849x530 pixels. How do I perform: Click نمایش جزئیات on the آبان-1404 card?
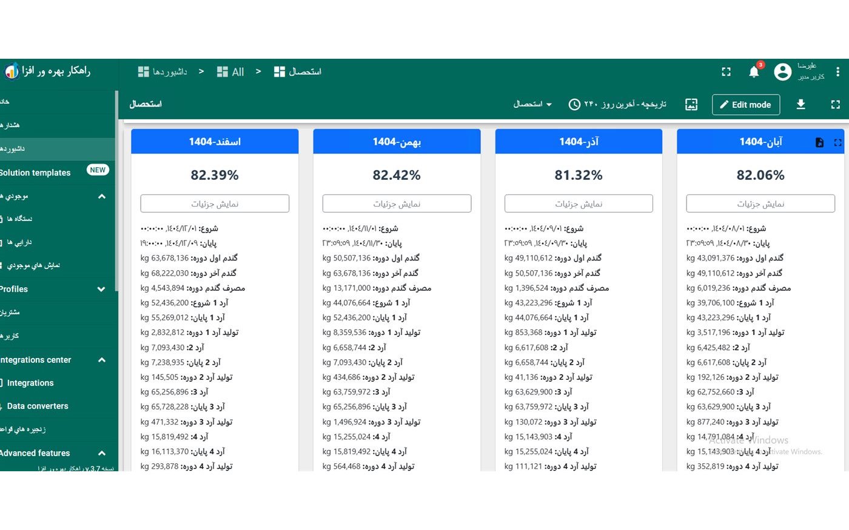pyautogui.click(x=760, y=204)
